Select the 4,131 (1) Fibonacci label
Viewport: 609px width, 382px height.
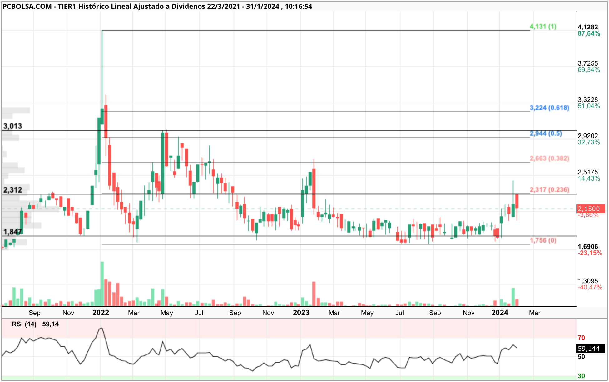(543, 27)
